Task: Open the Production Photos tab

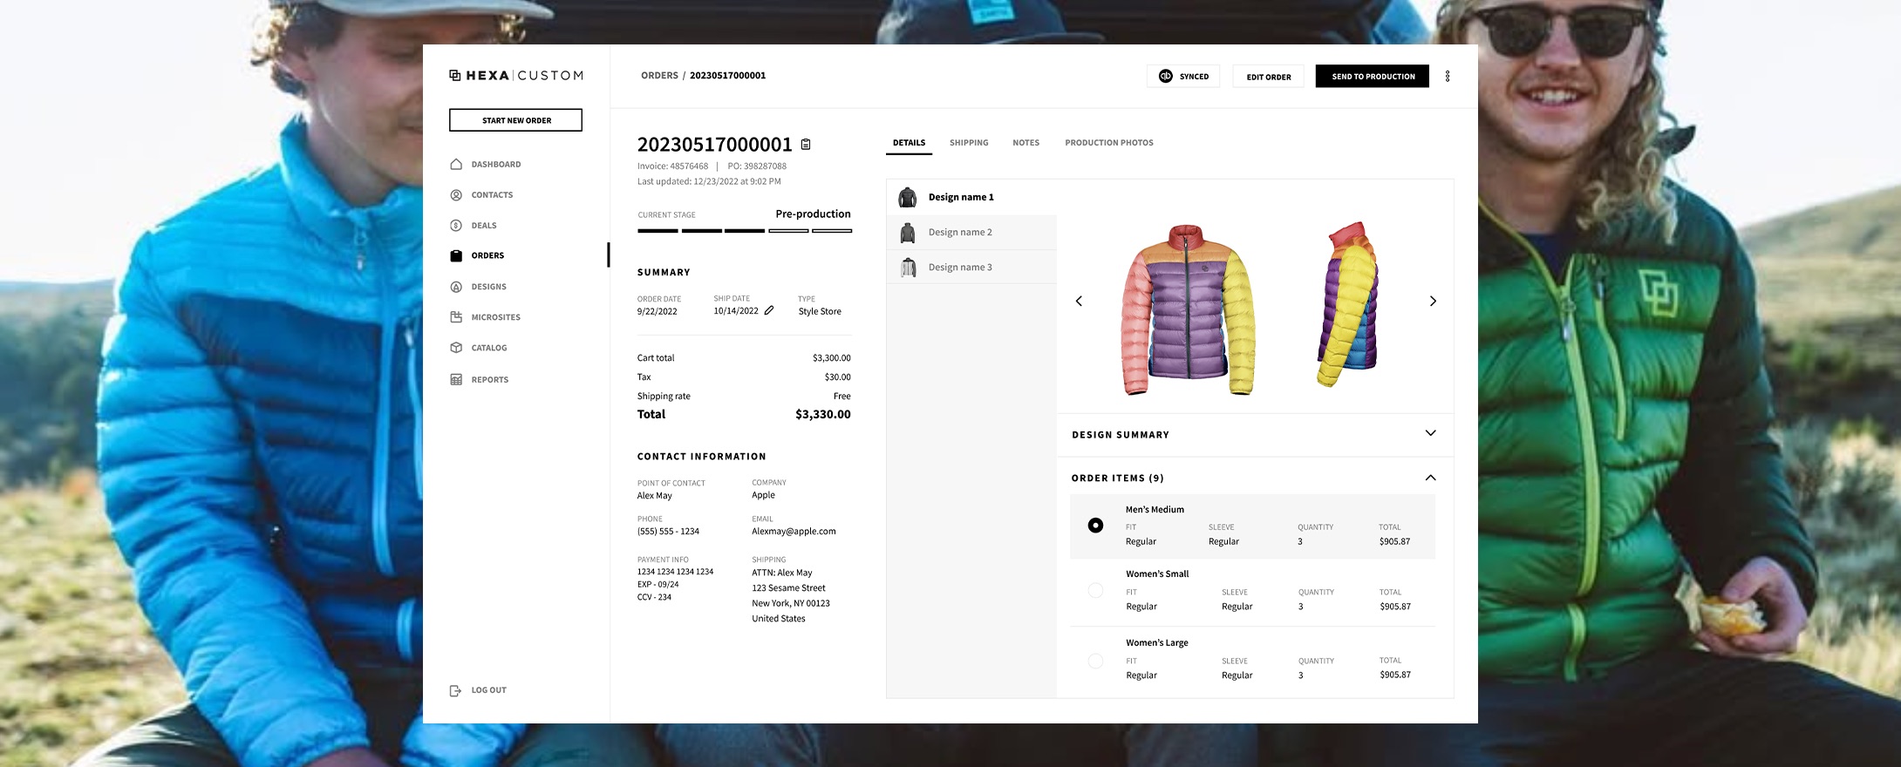Action: pos(1108,143)
